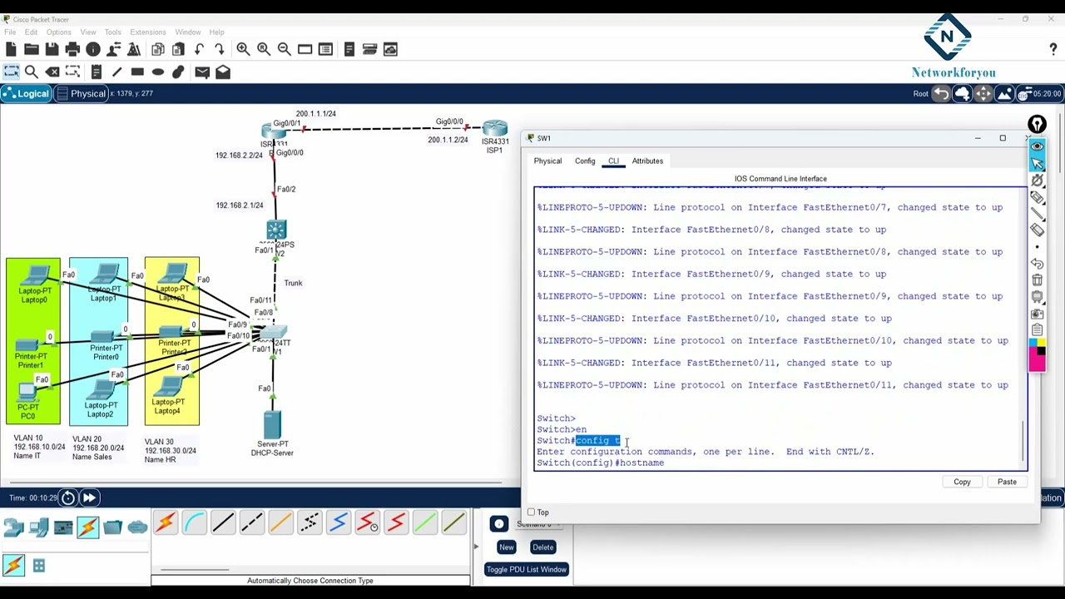Reset the zoom level
Image resolution: width=1065 pixels, height=599 pixels.
point(264,49)
